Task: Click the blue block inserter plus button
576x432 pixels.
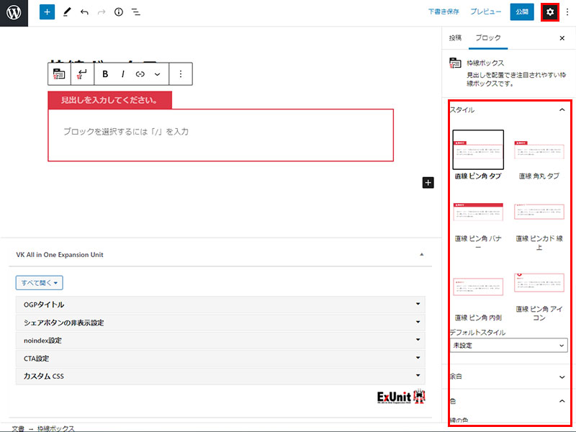Action: tap(47, 12)
